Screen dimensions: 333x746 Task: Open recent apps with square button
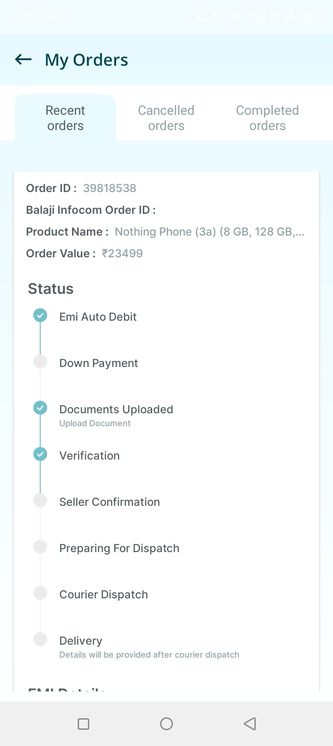click(x=84, y=724)
